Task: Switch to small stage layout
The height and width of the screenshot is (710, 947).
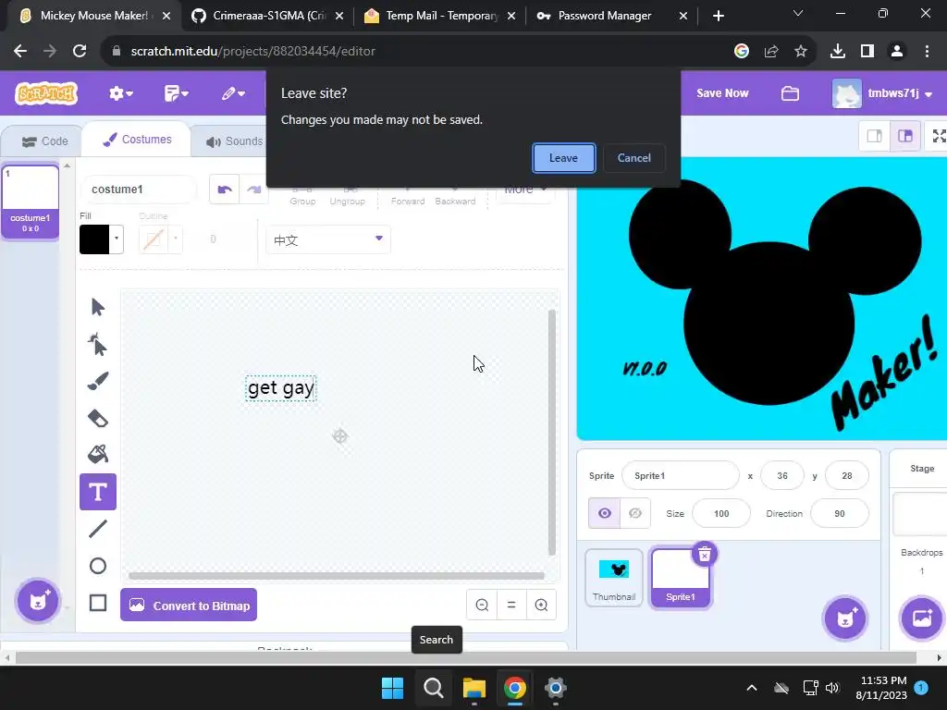Action: [875, 136]
